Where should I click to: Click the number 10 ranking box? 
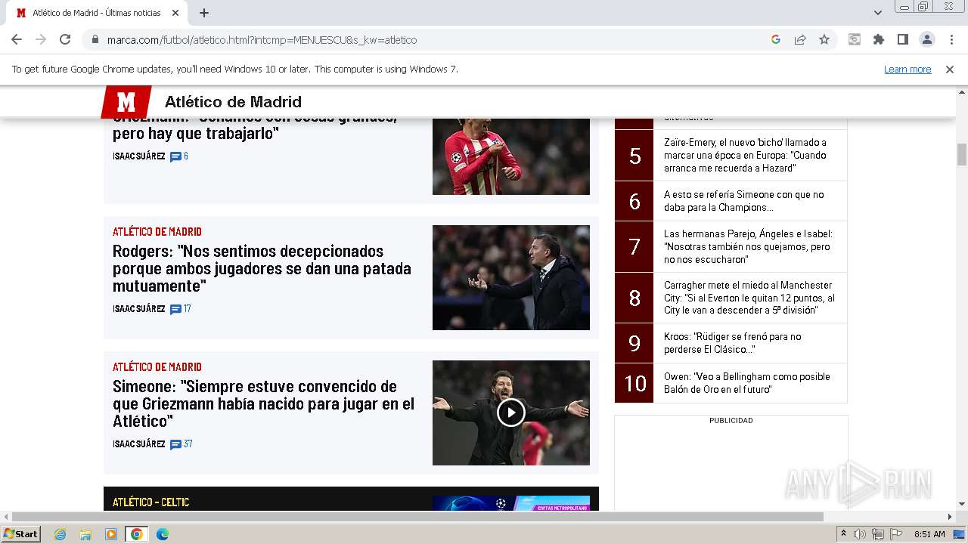tap(634, 383)
